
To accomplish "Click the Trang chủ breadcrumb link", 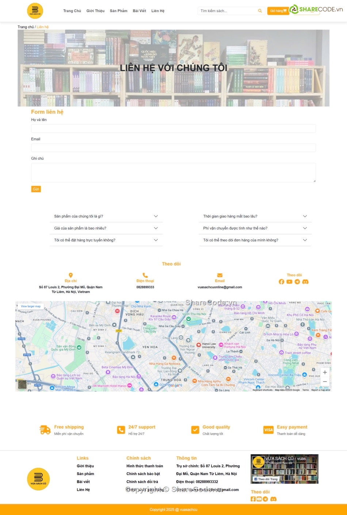I will [x=26, y=27].
